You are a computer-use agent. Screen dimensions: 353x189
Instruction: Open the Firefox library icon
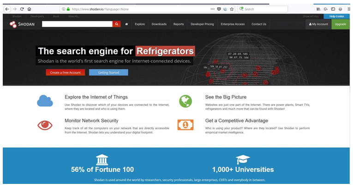[x=318, y=9]
